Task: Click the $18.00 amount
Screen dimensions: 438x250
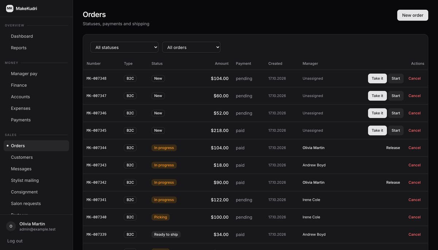Action: pyautogui.click(x=221, y=165)
